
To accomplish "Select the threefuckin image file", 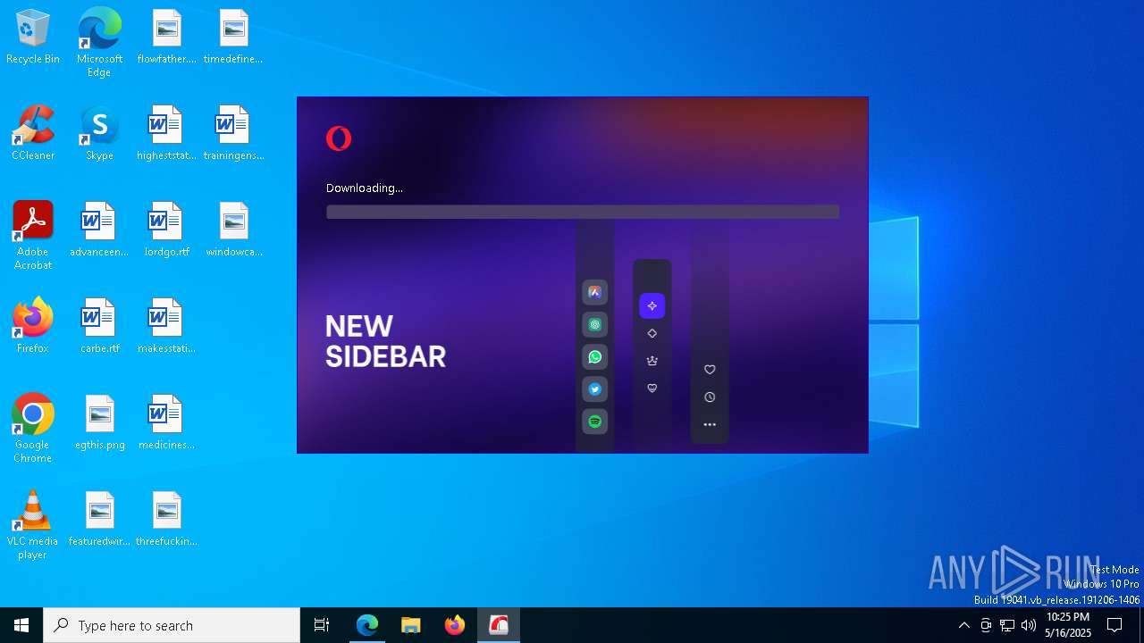I will click(166, 520).
